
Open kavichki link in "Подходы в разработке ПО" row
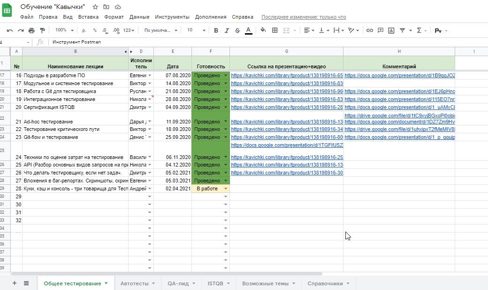pyautogui.click(x=287, y=75)
